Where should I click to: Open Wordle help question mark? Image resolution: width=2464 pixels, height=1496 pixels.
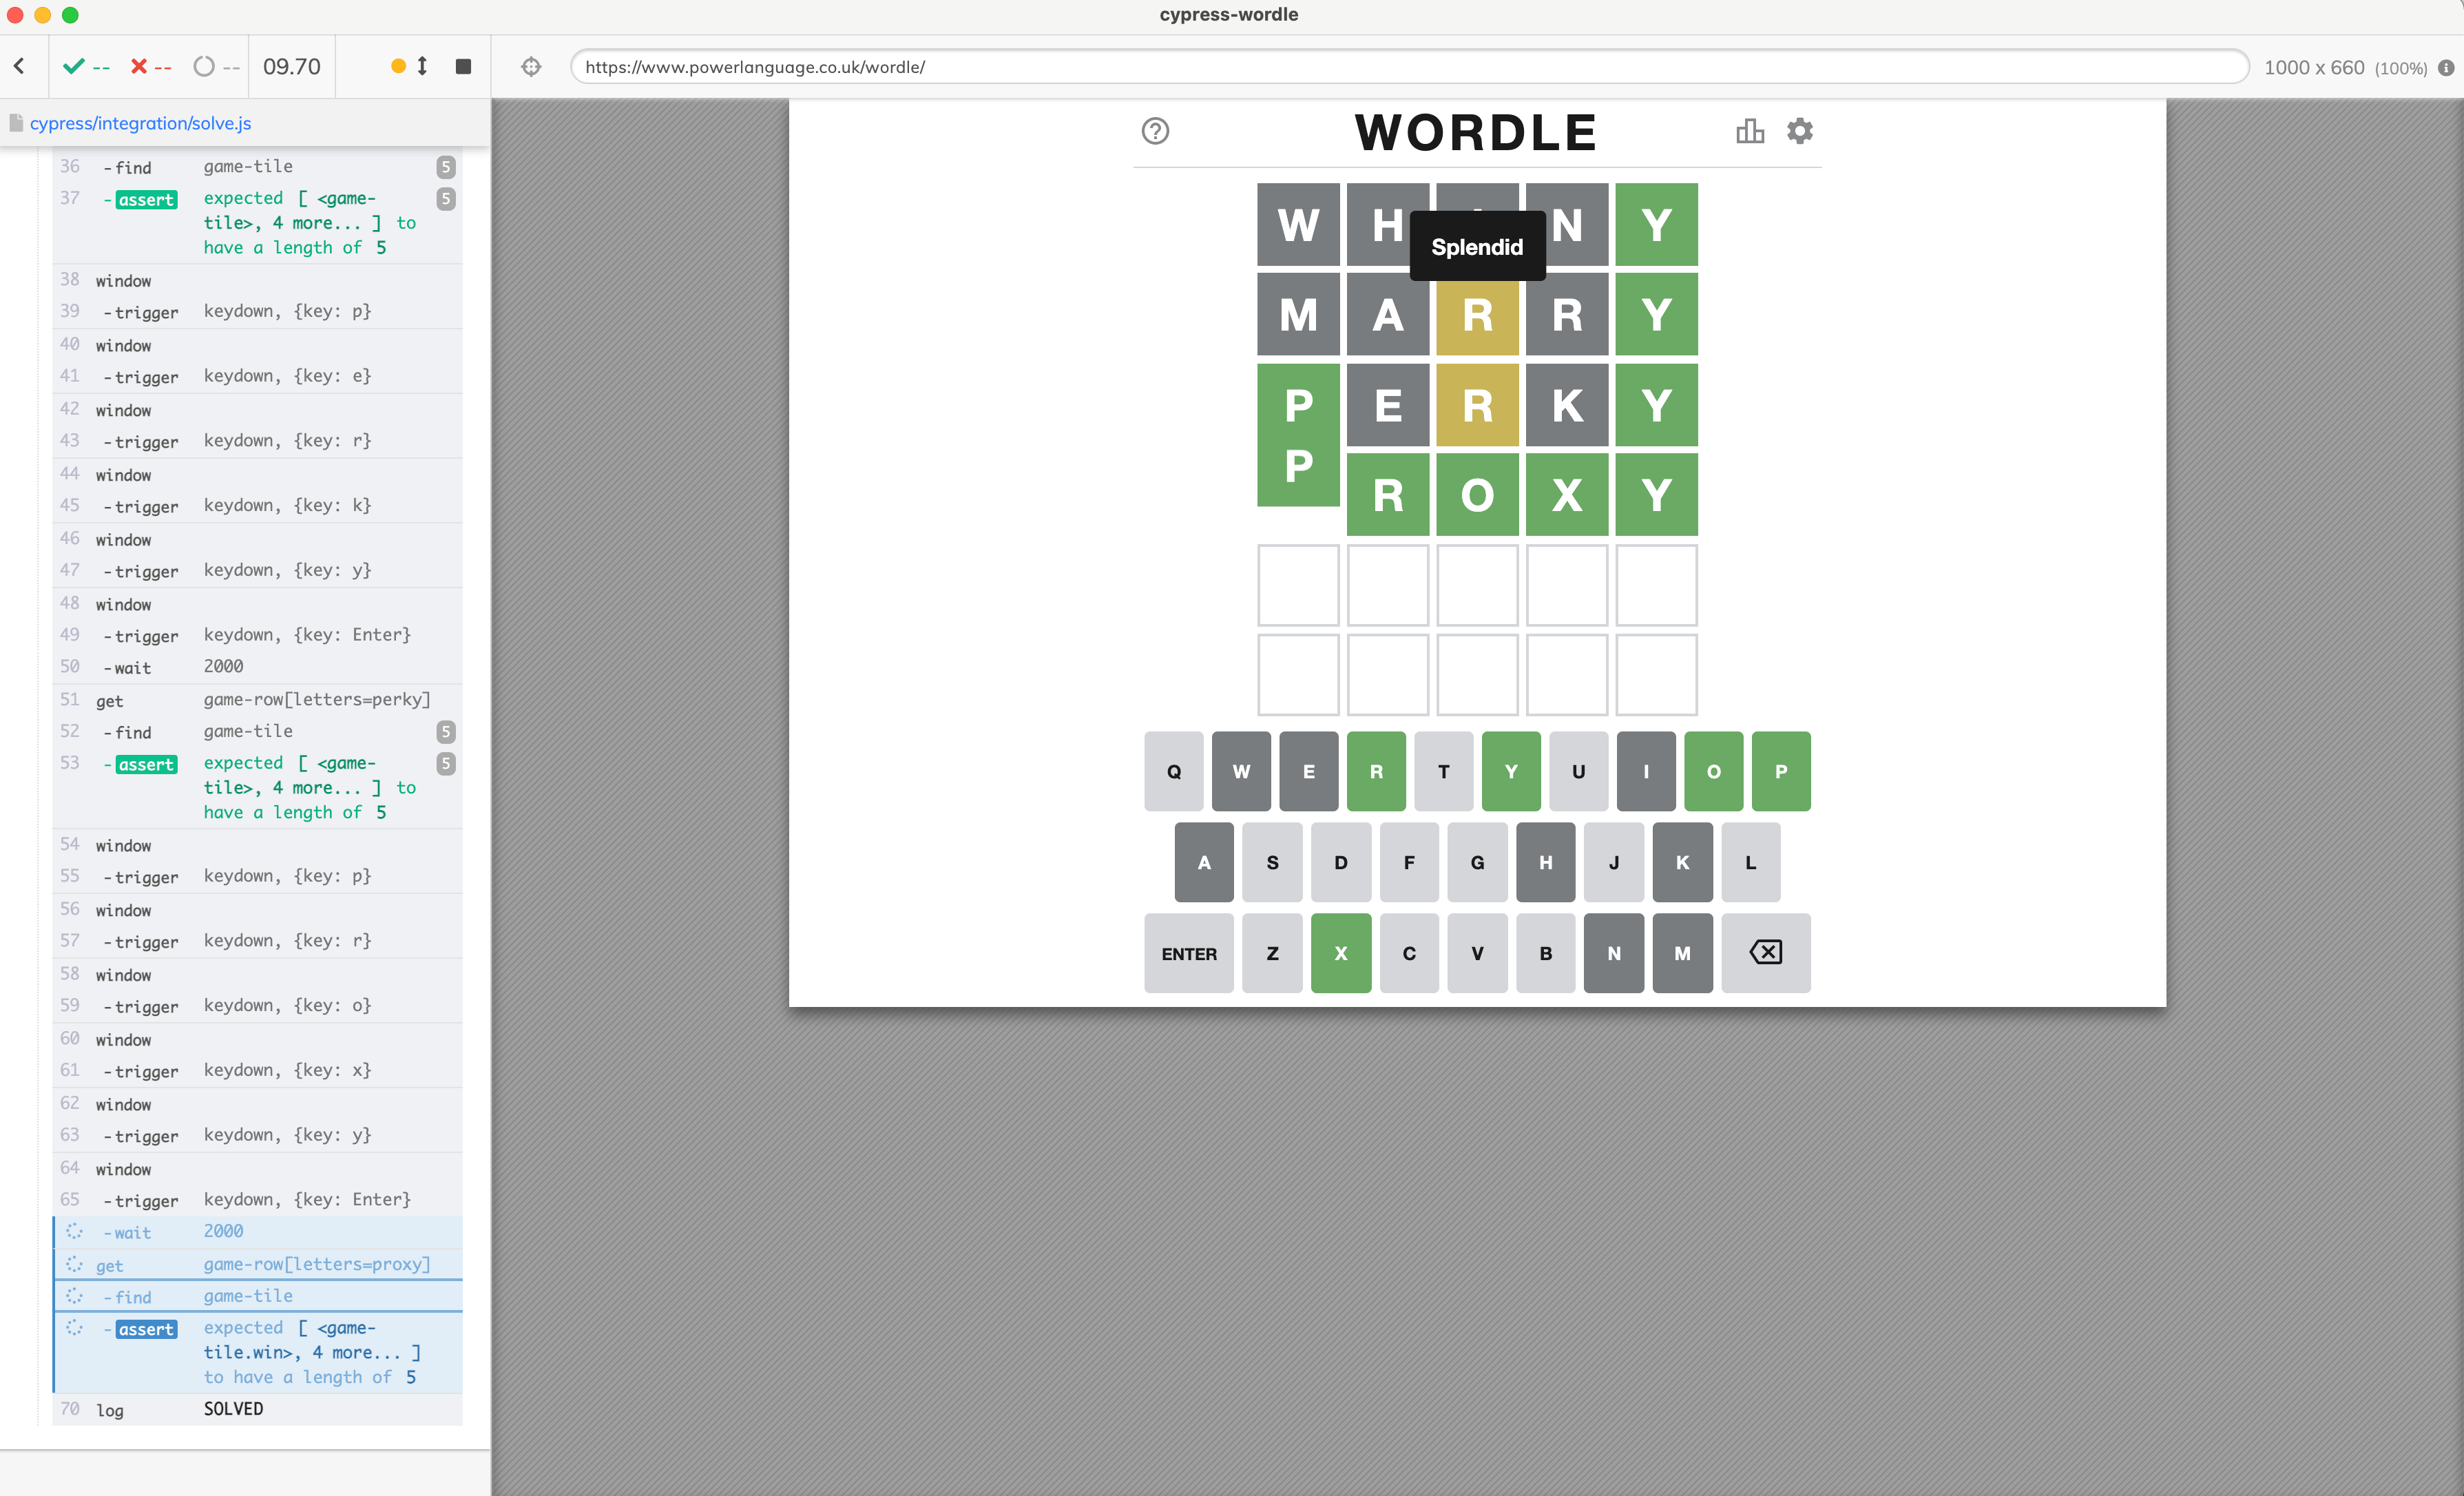(1155, 130)
